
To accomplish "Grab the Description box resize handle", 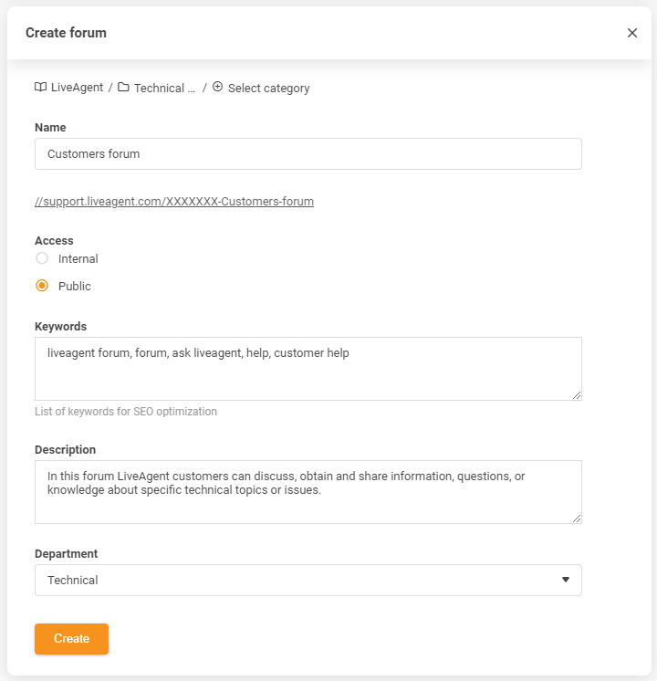I will tap(576, 518).
